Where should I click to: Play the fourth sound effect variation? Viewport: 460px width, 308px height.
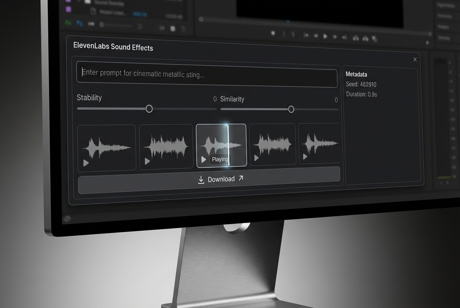pyautogui.click(x=257, y=158)
